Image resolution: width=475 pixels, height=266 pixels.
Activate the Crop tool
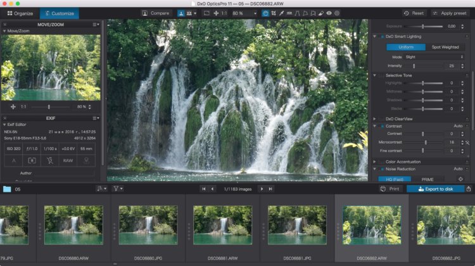[x=274, y=13]
